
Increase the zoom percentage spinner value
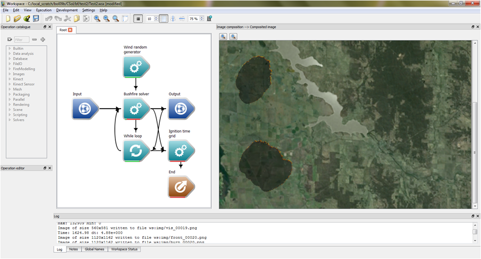point(202,17)
